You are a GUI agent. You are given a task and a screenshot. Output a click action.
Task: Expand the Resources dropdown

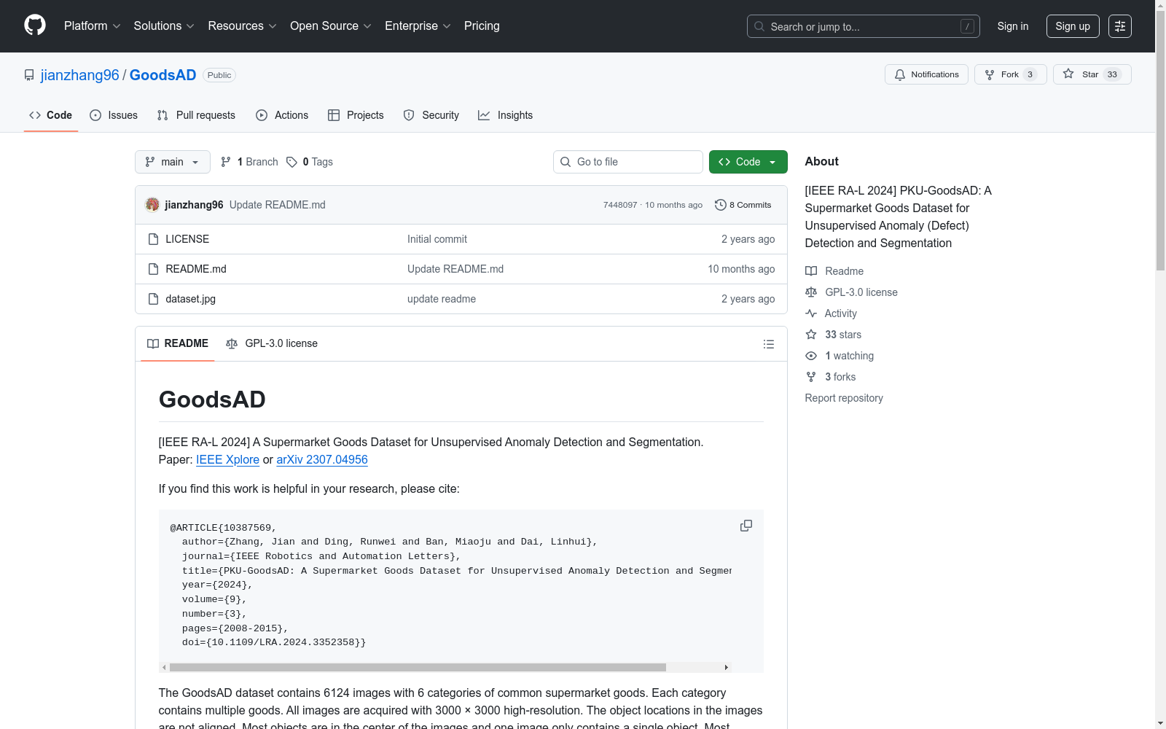pyautogui.click(x=242, y=26)
